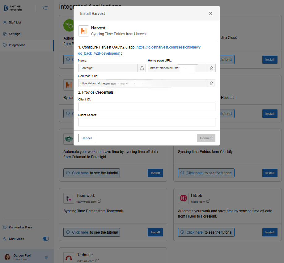Image resolution: width=284 pixels, height=263 pixels.
Task: Cancel the Harvest installation
Action: click(x=87, y=138)
